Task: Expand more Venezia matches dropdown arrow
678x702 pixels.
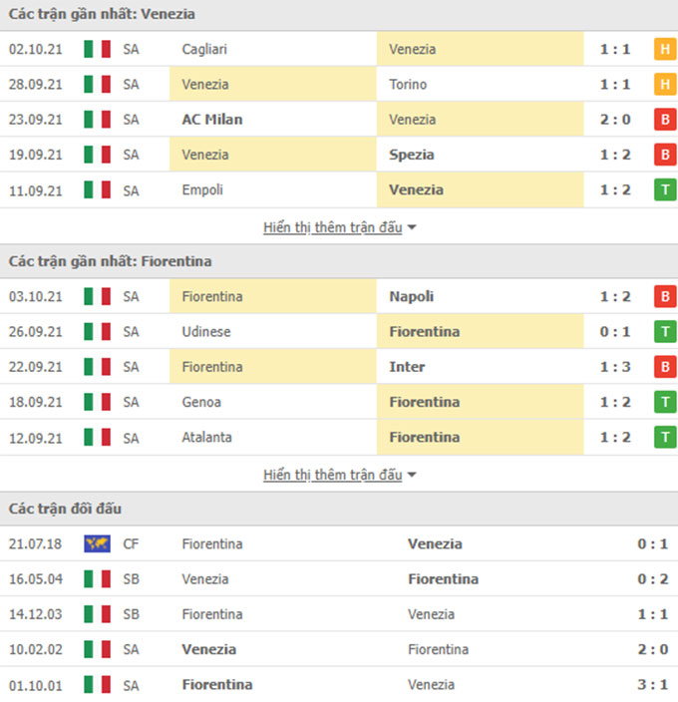Action: [x=412, y=228]
